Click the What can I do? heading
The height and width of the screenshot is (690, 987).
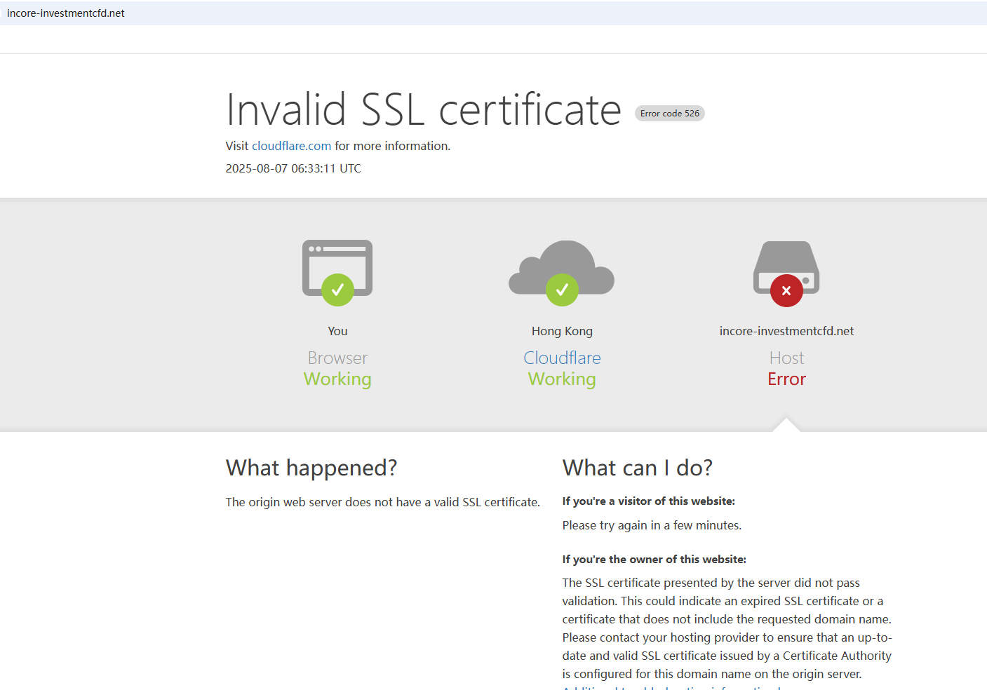tap(637, 468)
